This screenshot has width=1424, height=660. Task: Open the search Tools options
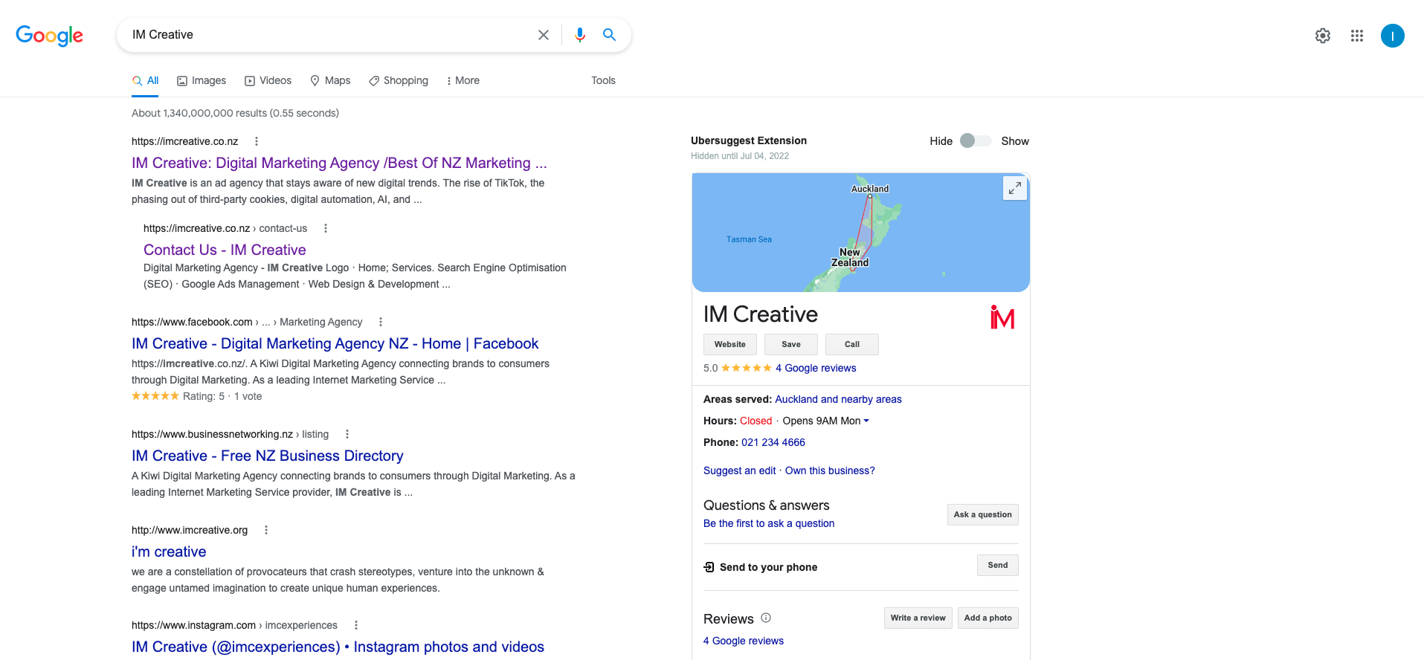tap(603, 80)
